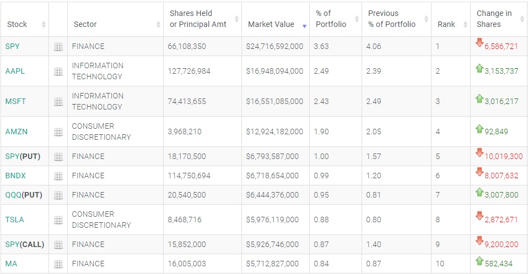Screen dimensions: 528x274
Task: Open the grid icon in the AMZN row
Action: tap(58, 132)
